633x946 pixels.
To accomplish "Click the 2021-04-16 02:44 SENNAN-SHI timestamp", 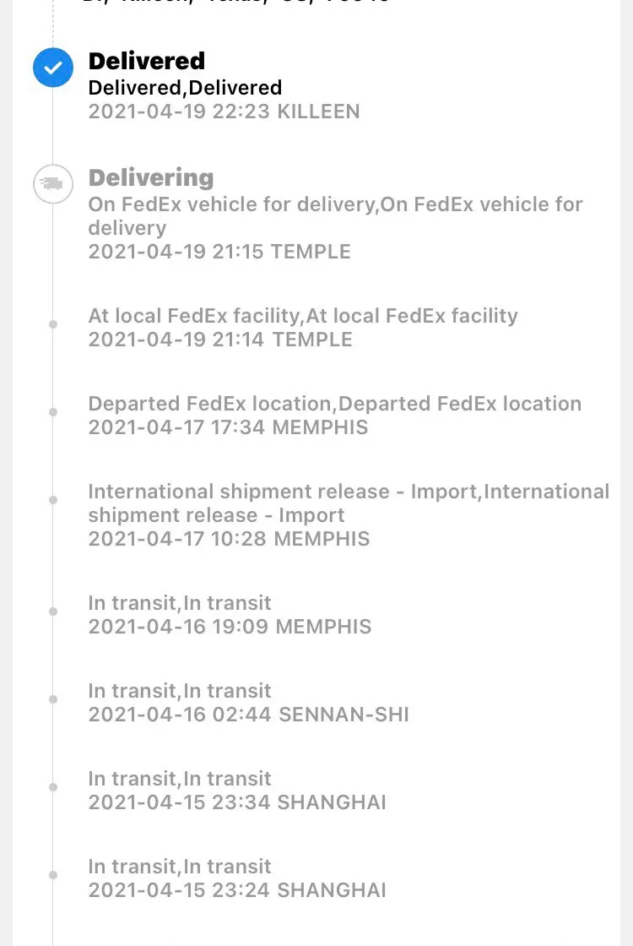I will point(248,715).
